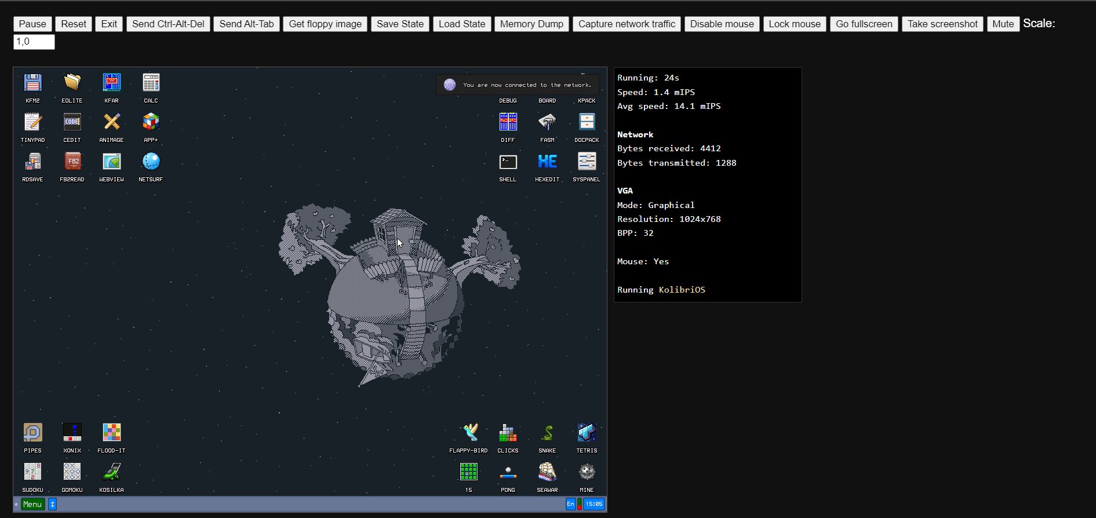Open the ANIMAGE drawing icon
Screen dimensions: 1096x518
[x=111, y=122]
